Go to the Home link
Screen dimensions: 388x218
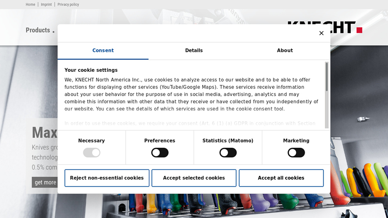[x=30, y=4]
